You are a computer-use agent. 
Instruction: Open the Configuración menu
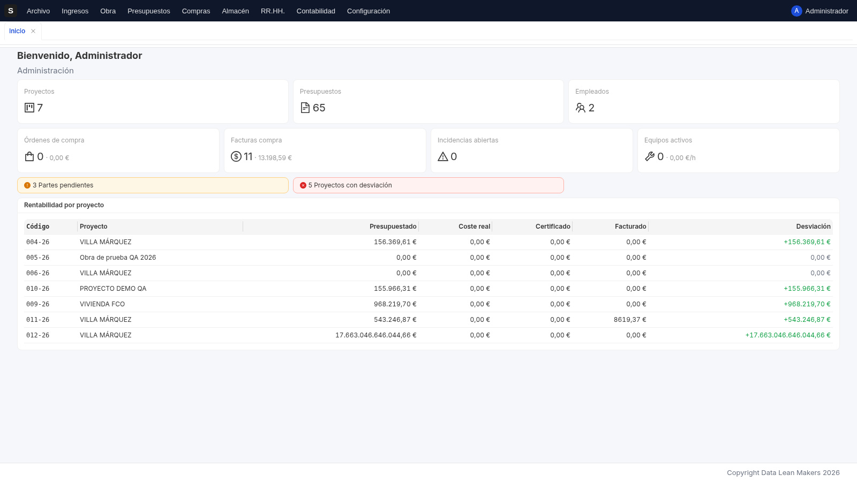coord(369,11)
